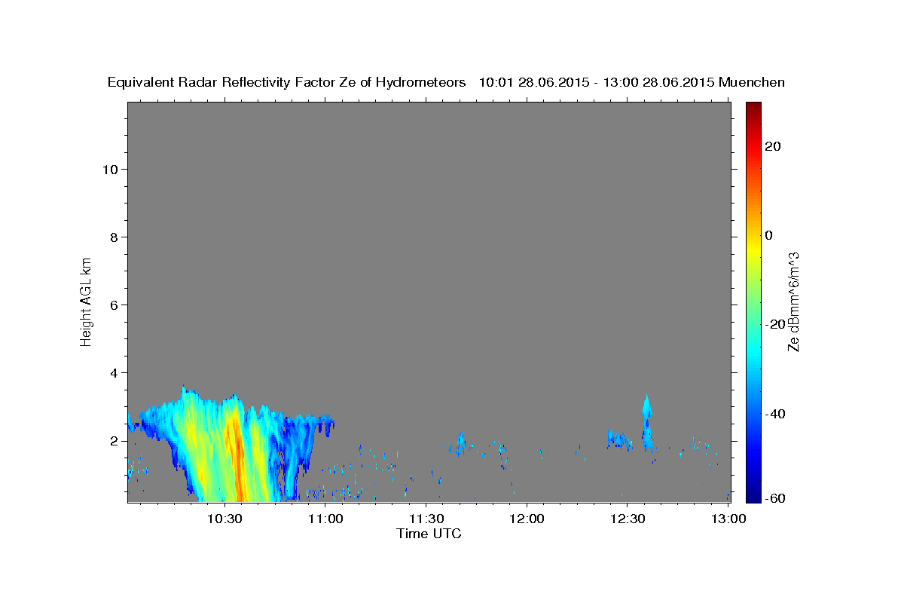Image resolution: width=904 pixels, height=603 pixels.
Task: Click the 11:30 time tick label
Action: [x=426, y=519]
